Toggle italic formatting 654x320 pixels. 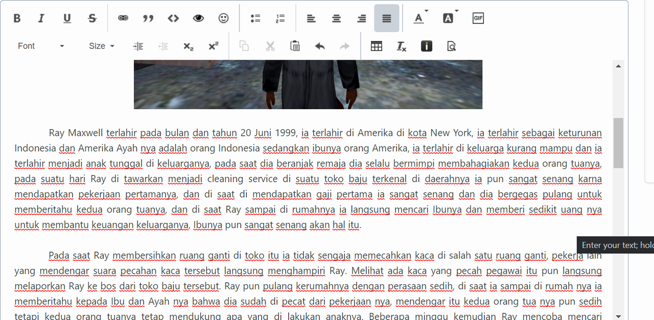click(x=41, y=18)
